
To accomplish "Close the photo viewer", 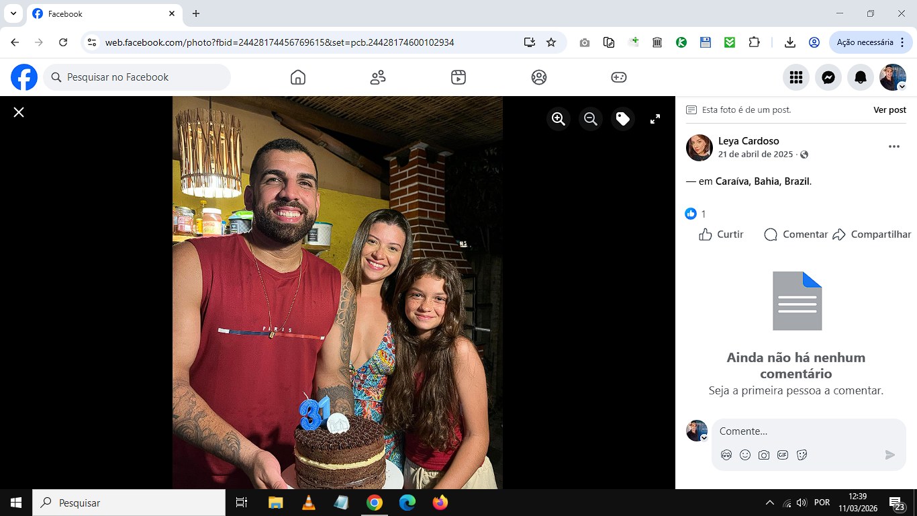I will (x=19, y=112).
